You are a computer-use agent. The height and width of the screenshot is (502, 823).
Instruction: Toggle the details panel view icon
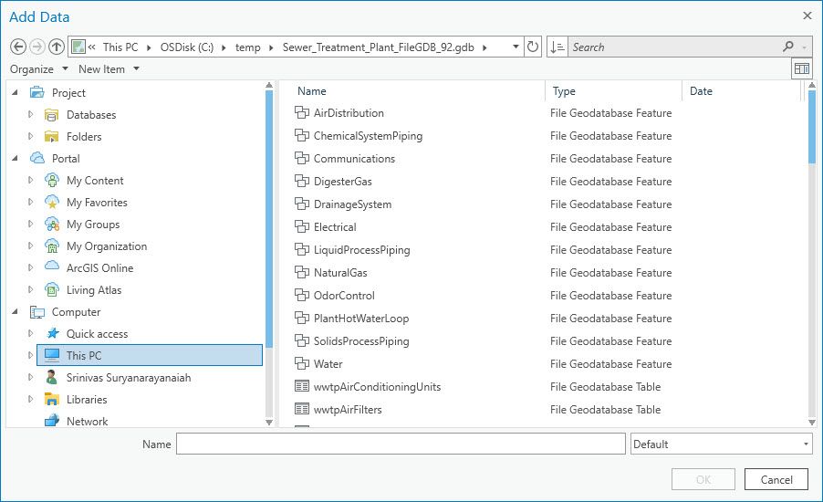(801, 68)
